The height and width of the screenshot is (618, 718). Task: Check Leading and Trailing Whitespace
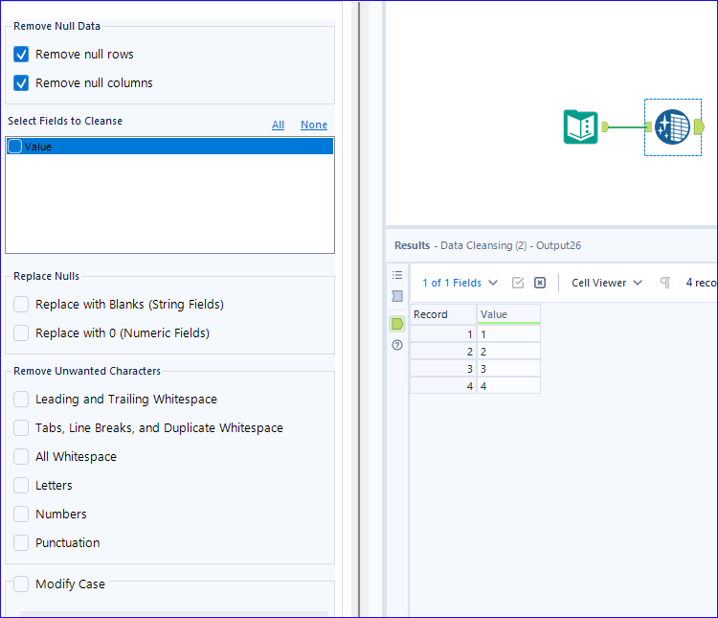[x=21, y=400]
